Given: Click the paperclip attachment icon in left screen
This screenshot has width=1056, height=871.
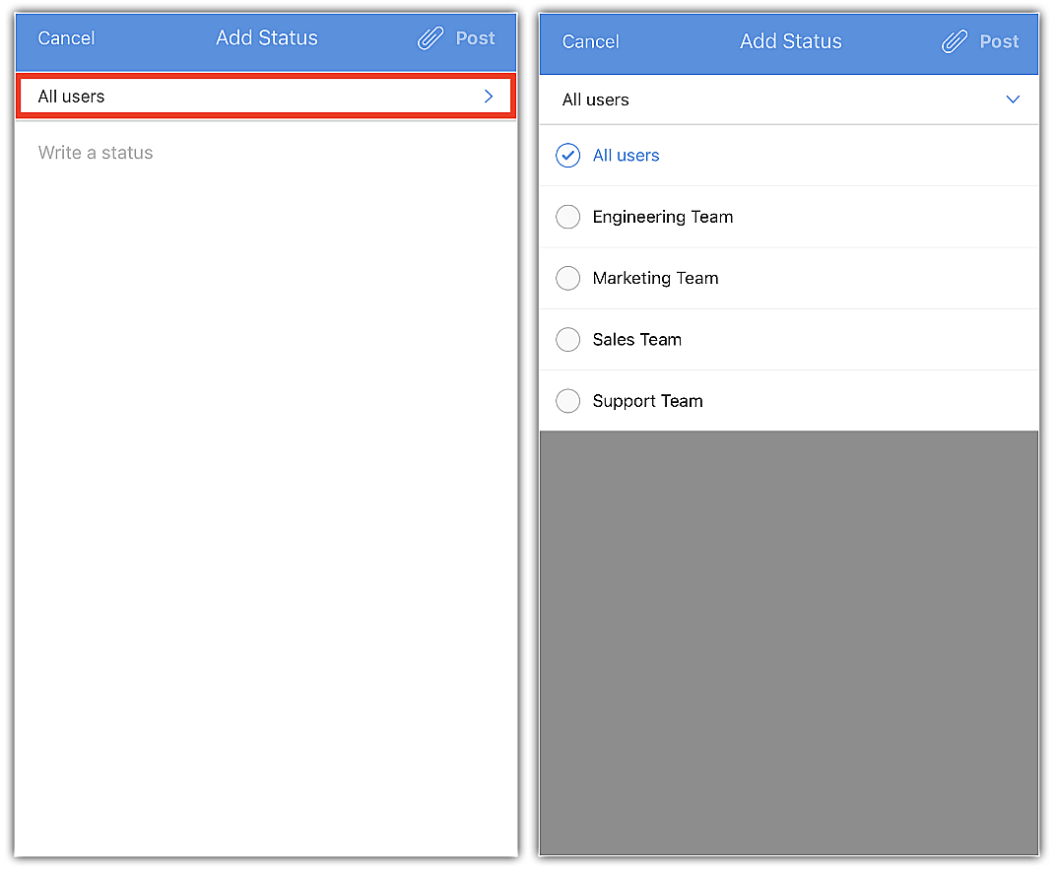Looking at the screenshot, I should pos(430,38).
